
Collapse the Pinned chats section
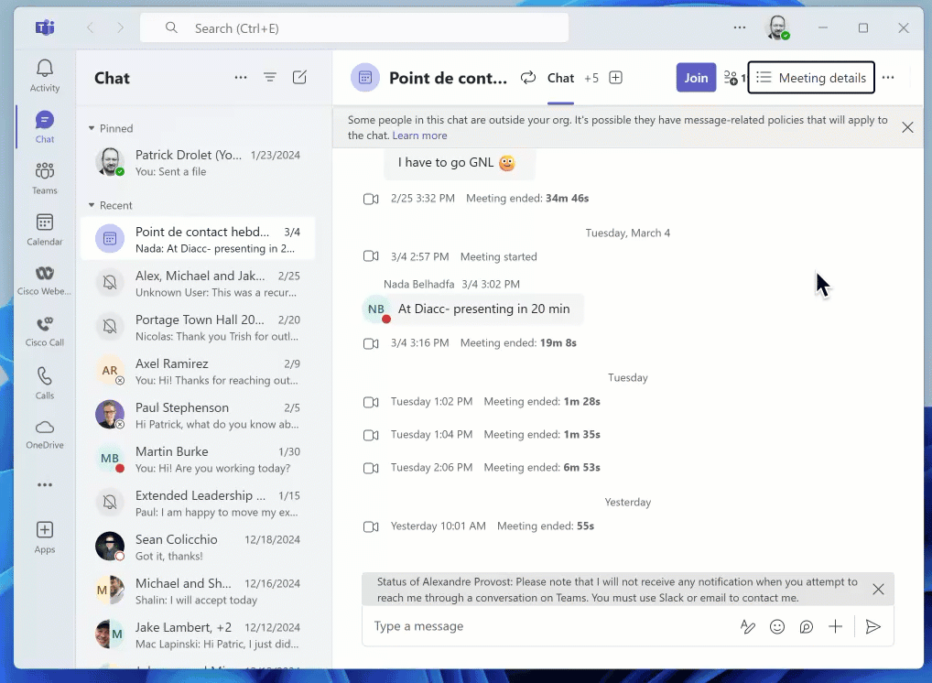click(92, 128)
